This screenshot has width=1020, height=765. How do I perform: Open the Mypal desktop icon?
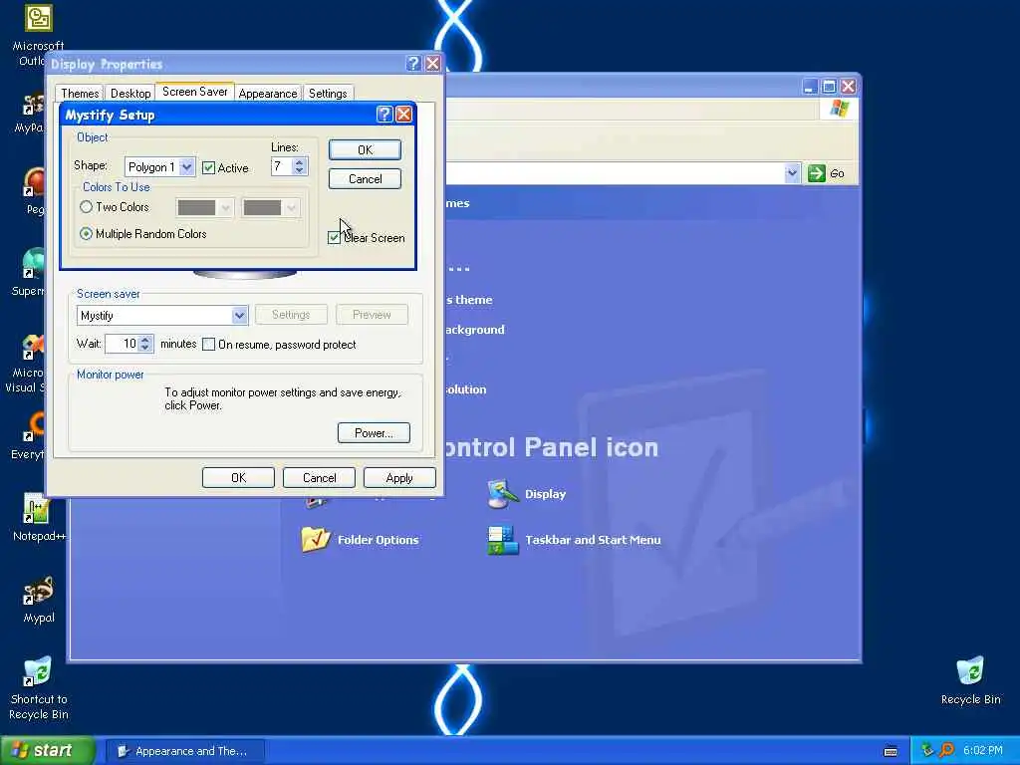(x=39, y=591)
